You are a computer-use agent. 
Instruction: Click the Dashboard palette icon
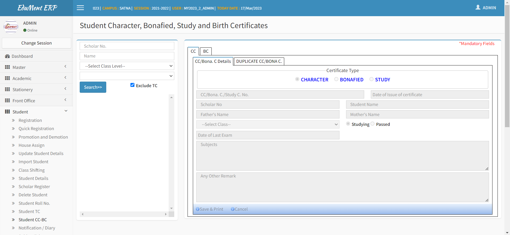coord(7,56)
